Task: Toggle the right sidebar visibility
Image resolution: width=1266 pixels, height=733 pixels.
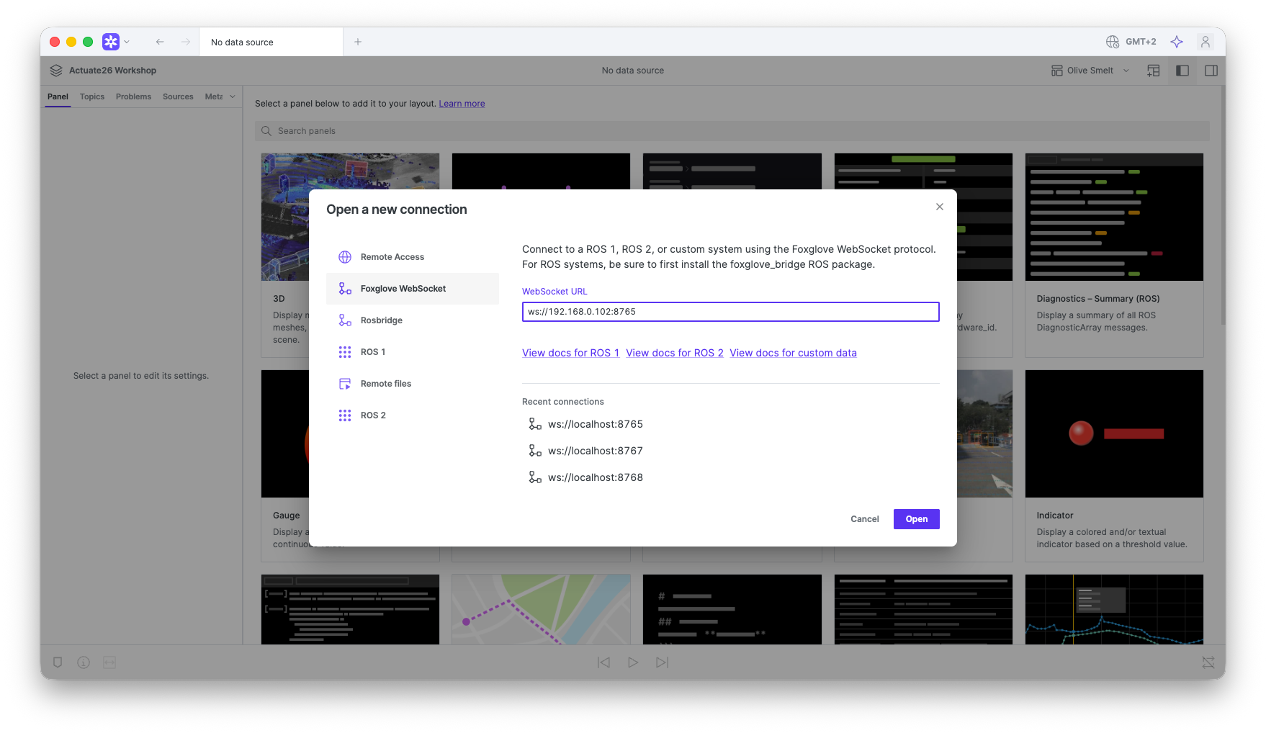Action: pos(1211,71)
